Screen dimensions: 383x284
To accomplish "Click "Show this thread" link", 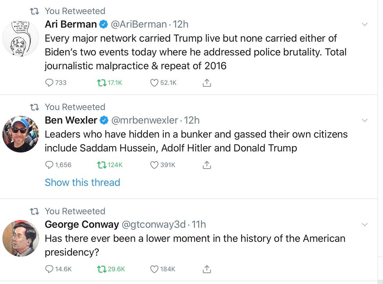I will [x=82, y=182].
